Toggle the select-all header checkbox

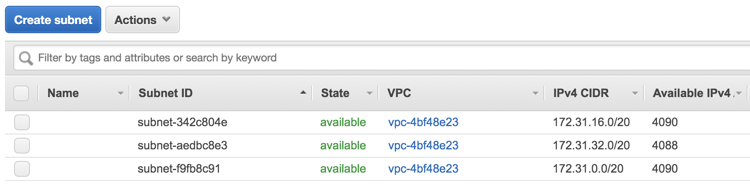tap(21, 93)
